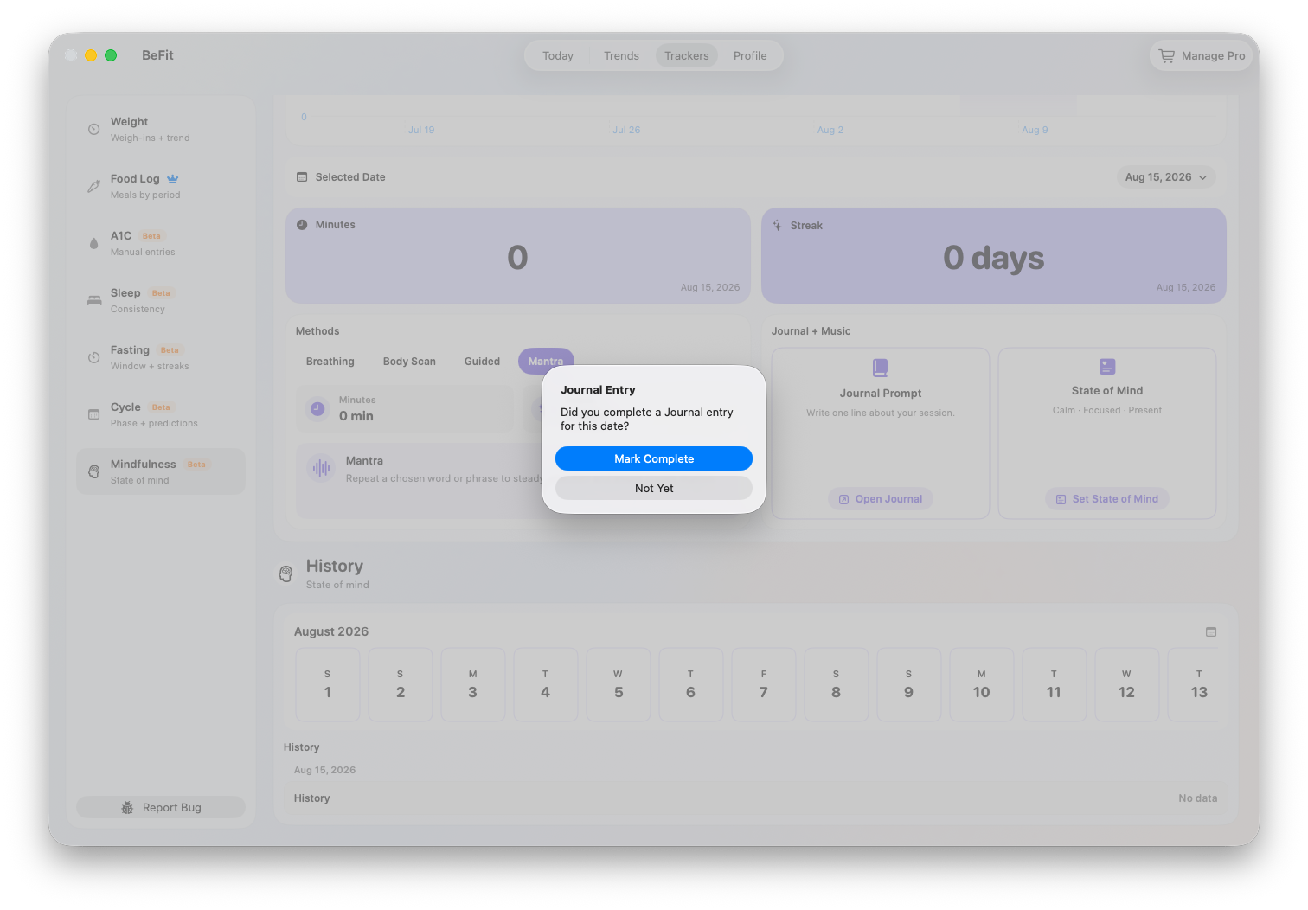
Task: Click the Minutes clock icon in Methods
Action: pos(317,408)
